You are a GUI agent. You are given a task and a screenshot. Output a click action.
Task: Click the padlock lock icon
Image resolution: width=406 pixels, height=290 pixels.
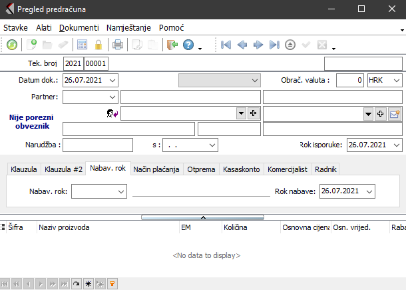(x=99, y=45)
